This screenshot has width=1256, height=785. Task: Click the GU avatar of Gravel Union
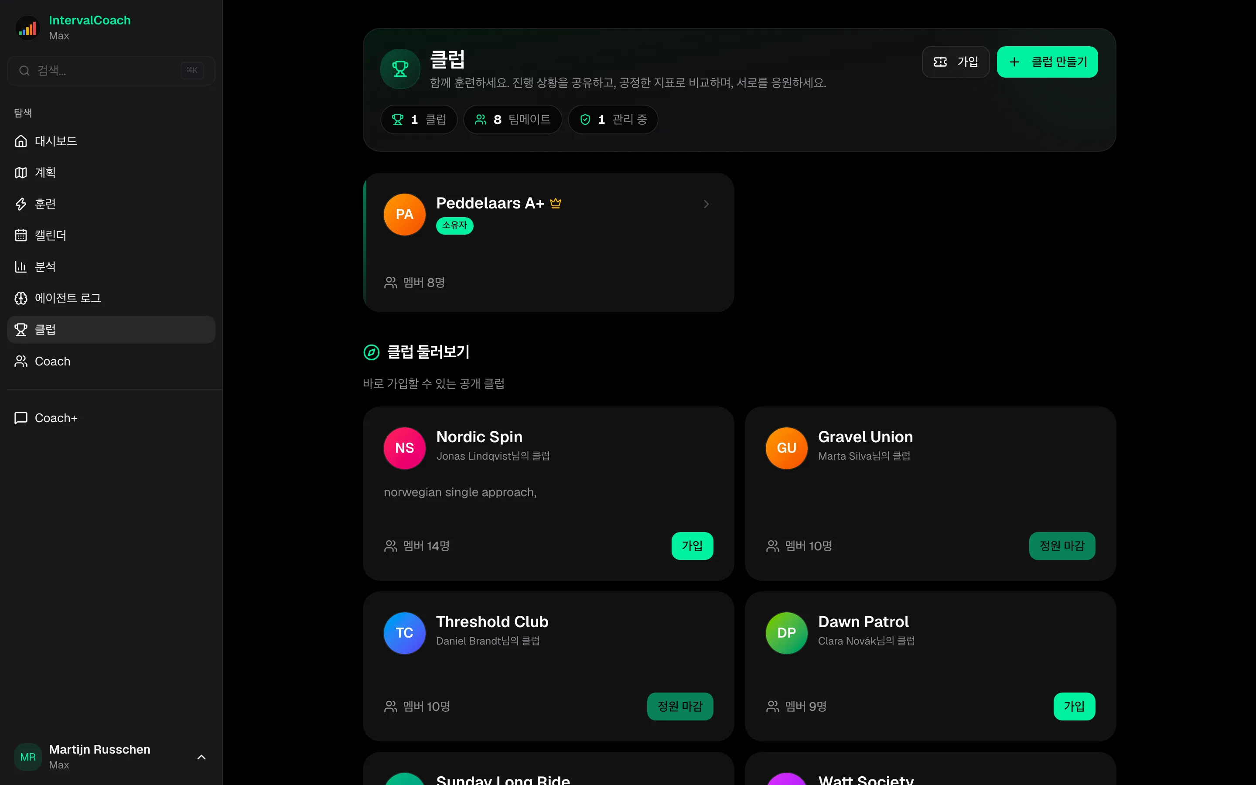786,448
